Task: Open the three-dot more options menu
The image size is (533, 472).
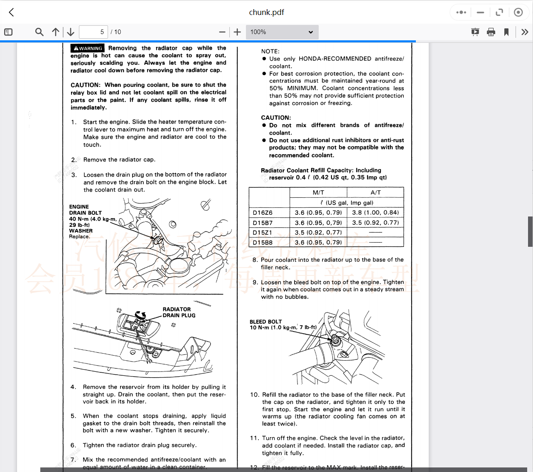Action: coord(461,12)
